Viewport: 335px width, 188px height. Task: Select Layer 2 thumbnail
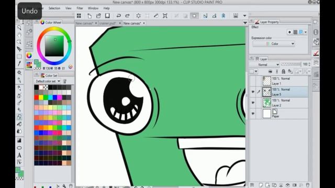266,103
